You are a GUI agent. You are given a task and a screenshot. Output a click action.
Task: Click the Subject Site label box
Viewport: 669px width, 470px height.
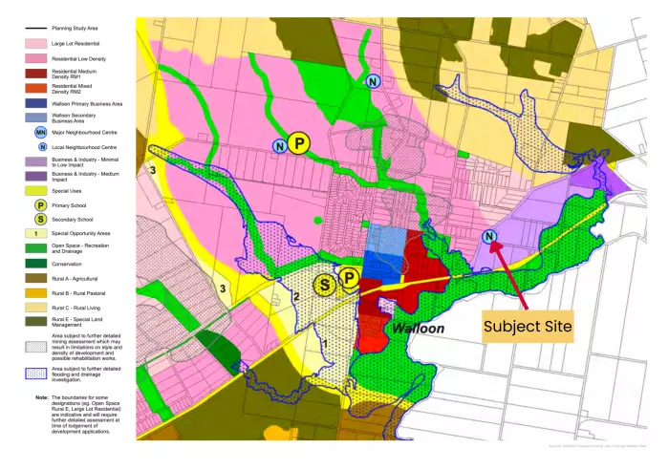coord(528,327)
